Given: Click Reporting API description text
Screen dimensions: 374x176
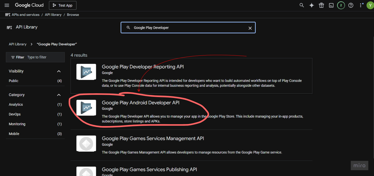Looking at the screenshot, I should pyautogui.click(x=202, y=83).
